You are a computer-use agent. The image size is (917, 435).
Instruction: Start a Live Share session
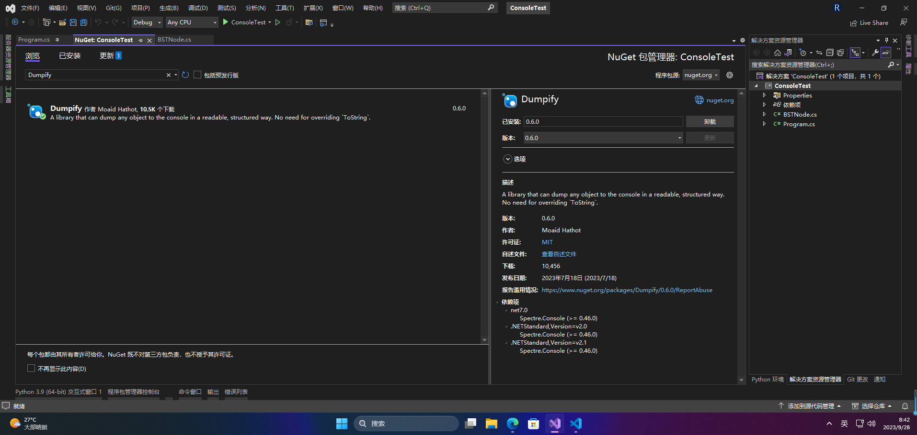point(869,22)
